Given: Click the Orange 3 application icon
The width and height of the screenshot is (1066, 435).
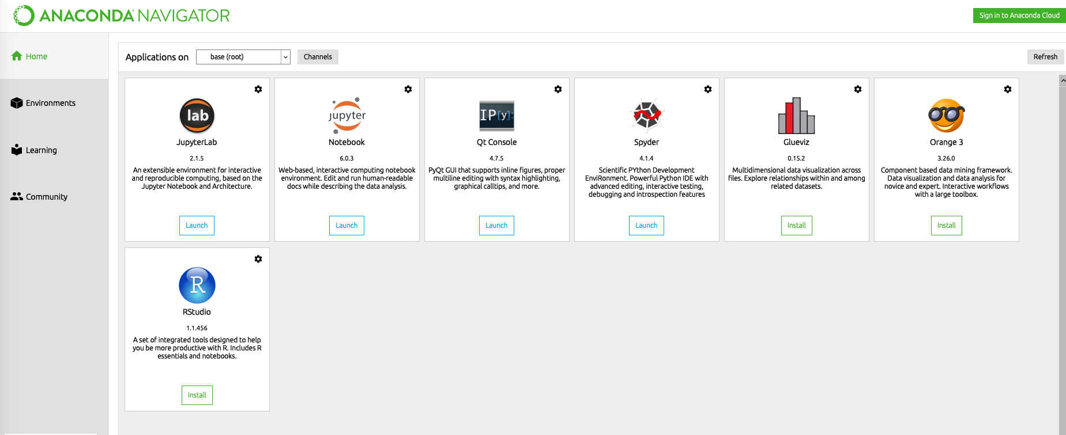Looking at the screenshot, I should [x=947, y=116].
